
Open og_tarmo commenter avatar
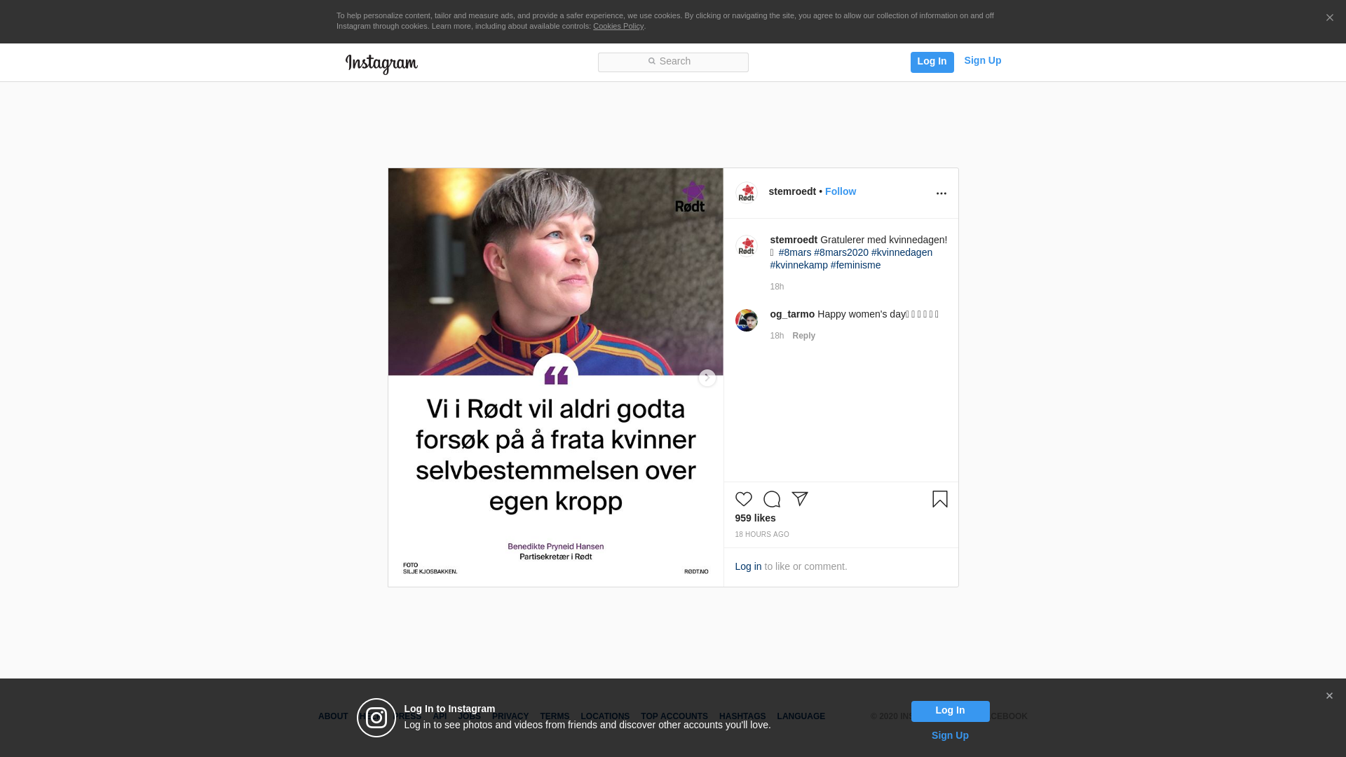[746, 320]
